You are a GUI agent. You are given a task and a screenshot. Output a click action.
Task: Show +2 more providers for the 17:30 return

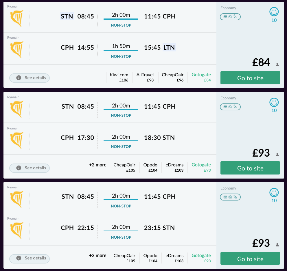[97, 165]
